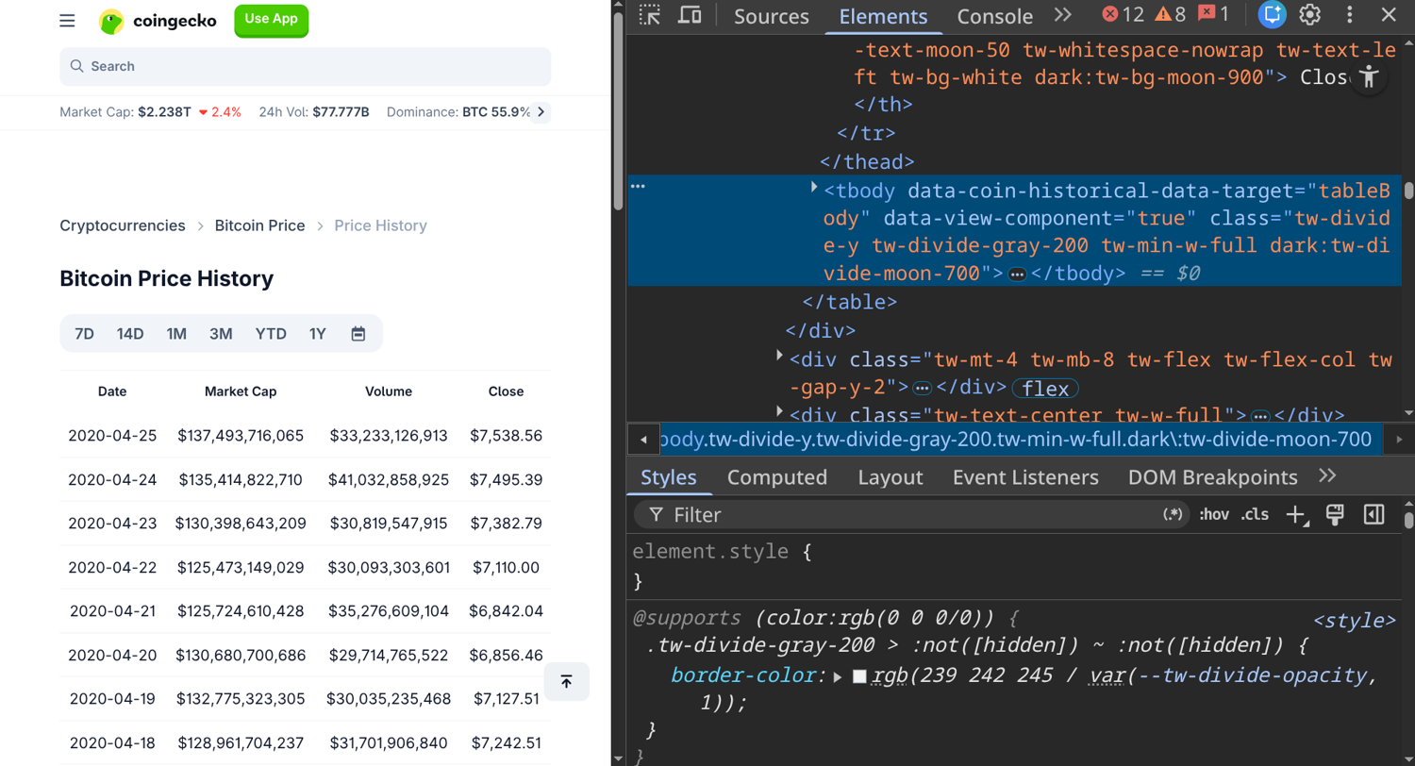Click the date 2020-04-25

click(x=112, y=436)
